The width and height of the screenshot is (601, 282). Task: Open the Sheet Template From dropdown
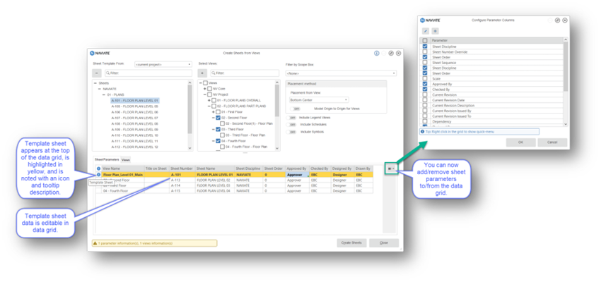click(x=163, y=65)
